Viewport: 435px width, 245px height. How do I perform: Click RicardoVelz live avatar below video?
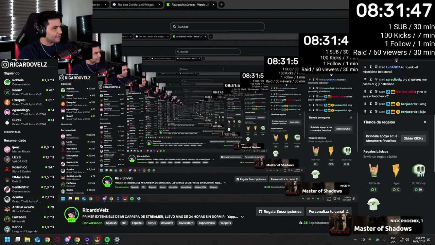[71, 214]
